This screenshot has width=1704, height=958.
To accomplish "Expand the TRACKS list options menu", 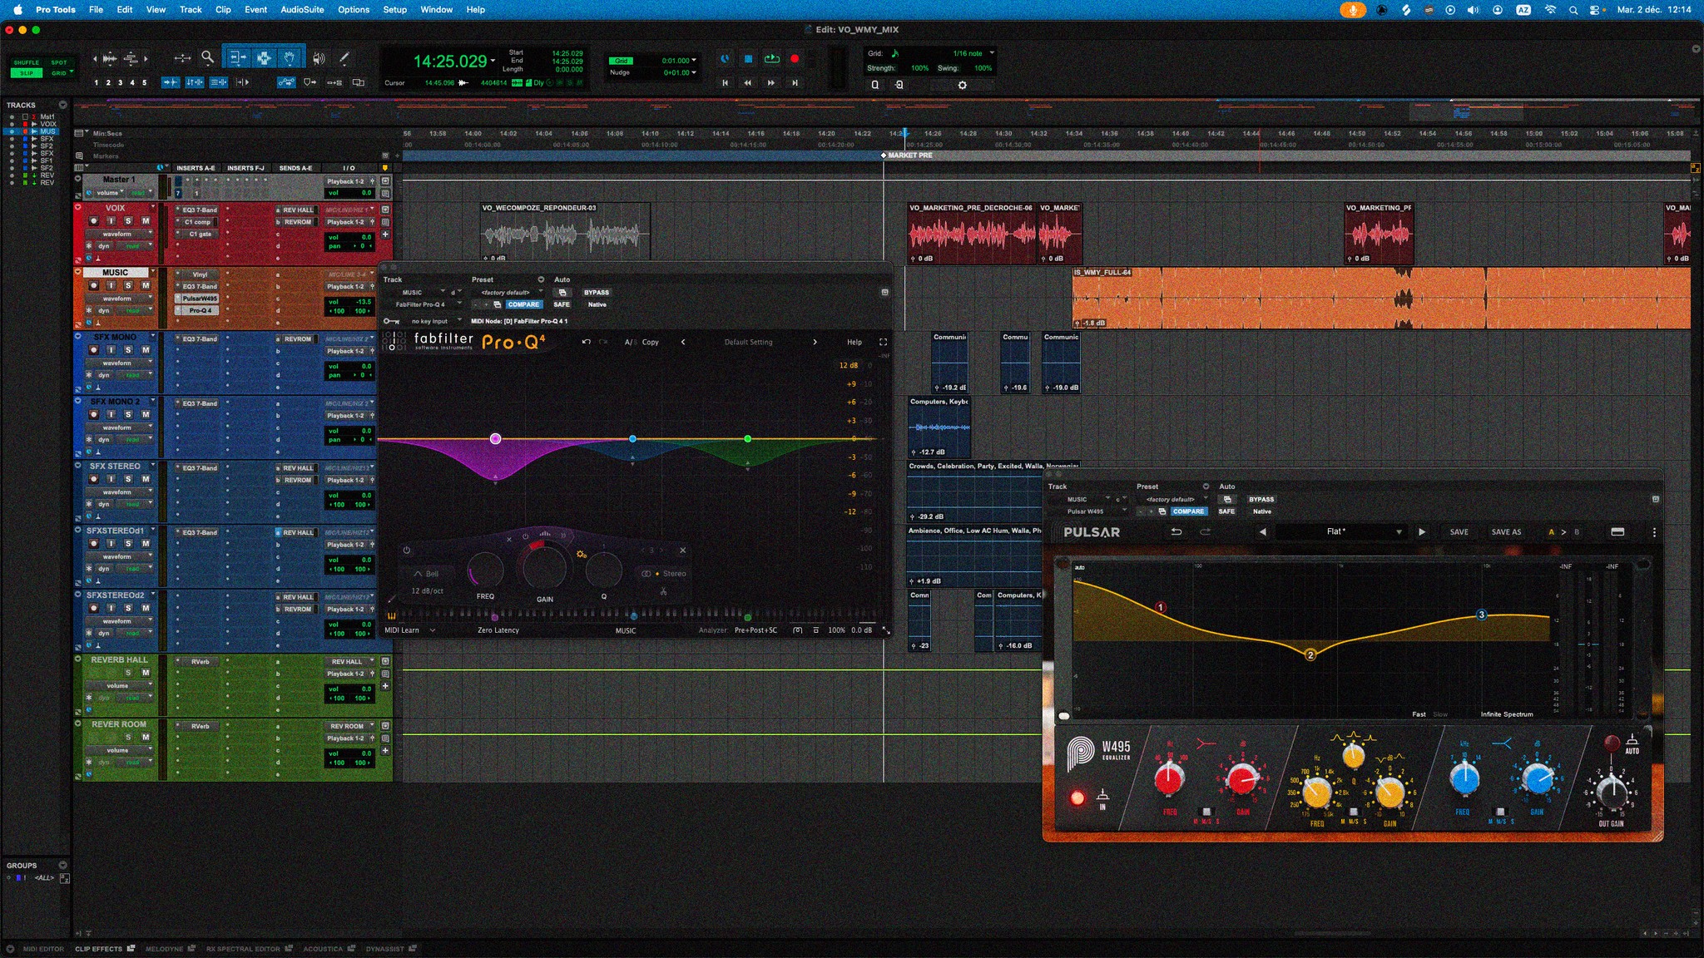I will coord(62,105).
